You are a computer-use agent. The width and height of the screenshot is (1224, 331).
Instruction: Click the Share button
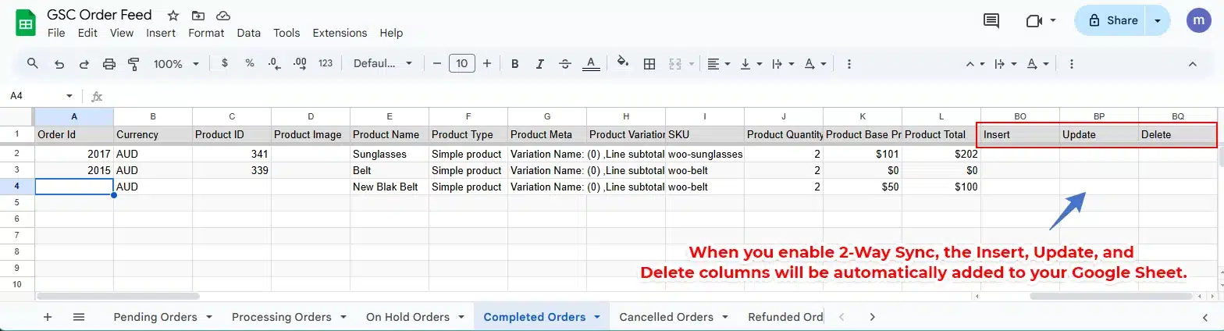click(1110, 21)
